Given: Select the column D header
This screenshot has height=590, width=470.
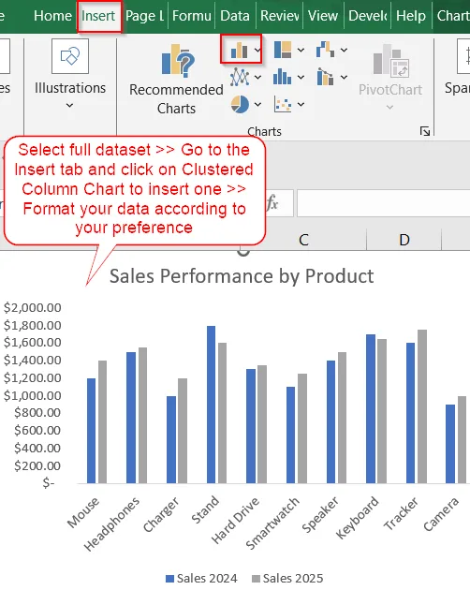Looking at the screenshot, I should point(404,240).
